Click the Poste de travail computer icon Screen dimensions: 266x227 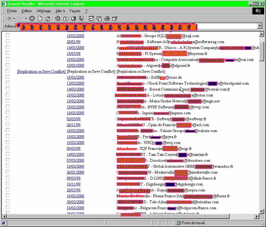(178, 223)
